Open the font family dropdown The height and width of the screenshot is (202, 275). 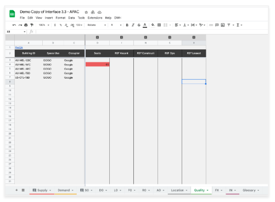pyautogui.click(x=97, y=25)
